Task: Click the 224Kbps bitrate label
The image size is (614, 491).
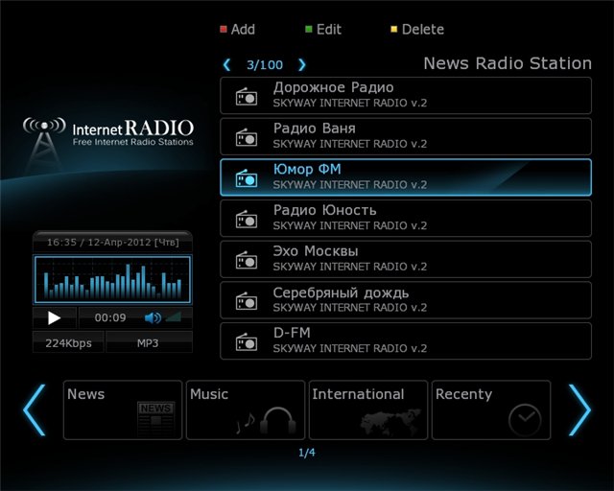Action: [68, 343]
